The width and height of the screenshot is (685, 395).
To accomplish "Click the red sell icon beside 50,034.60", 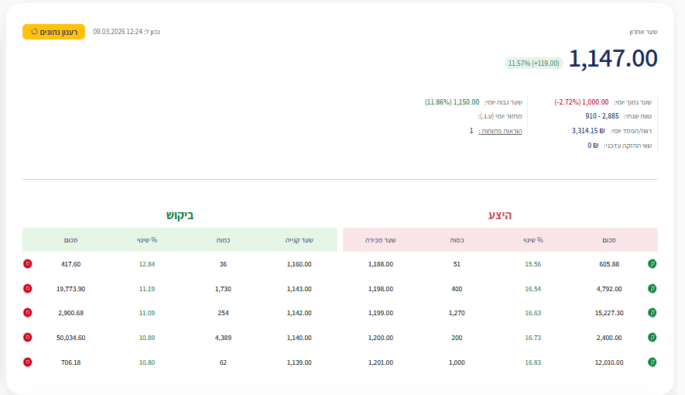I will pyautogui.click(x=28, y=338).
